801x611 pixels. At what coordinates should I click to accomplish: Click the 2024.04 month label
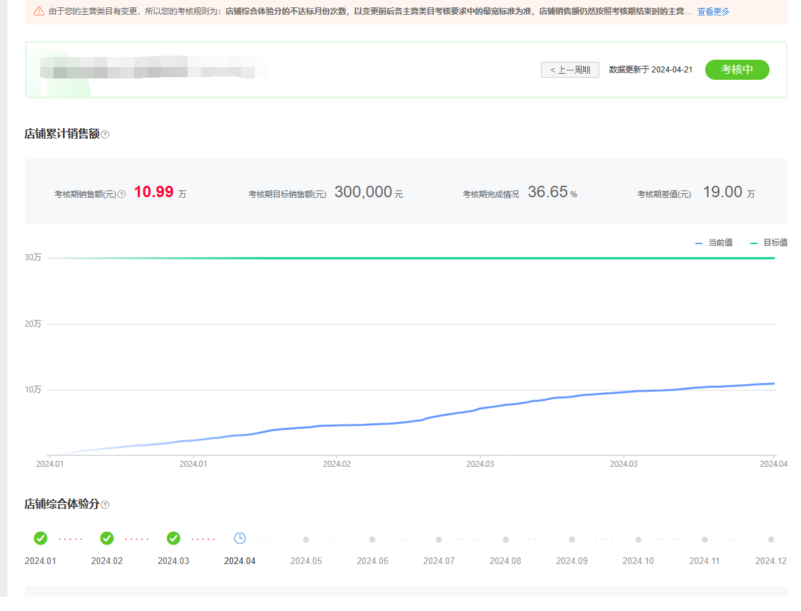pos(240,561)
